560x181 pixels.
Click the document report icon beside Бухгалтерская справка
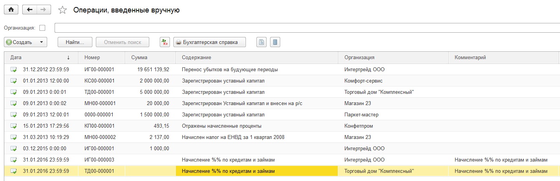pos(261,42)
